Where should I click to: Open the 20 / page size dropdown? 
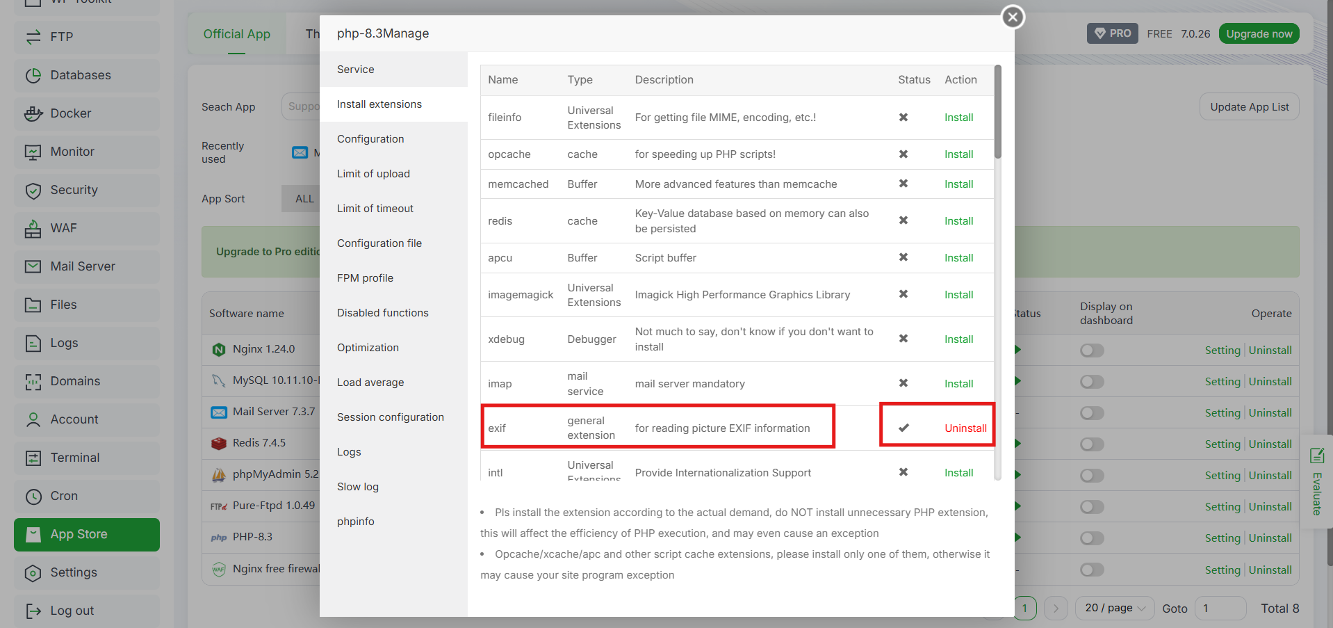[1115, 608]
